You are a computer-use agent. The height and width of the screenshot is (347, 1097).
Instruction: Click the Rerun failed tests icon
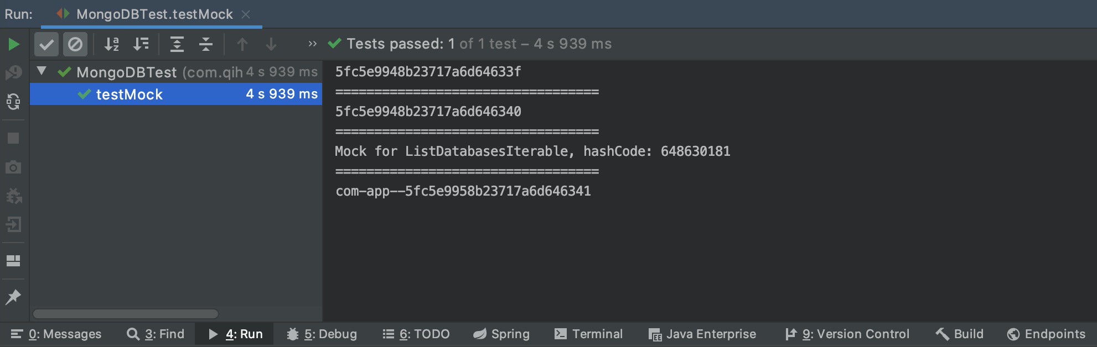click(x=13, y=72)
